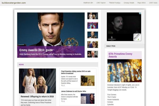Select Titleist Footjoy in top navigation
This screenshot has height=106, width=159.
(114, 3)
